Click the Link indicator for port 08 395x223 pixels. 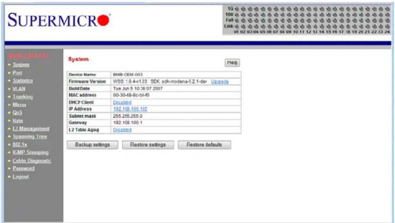[282, 26]
